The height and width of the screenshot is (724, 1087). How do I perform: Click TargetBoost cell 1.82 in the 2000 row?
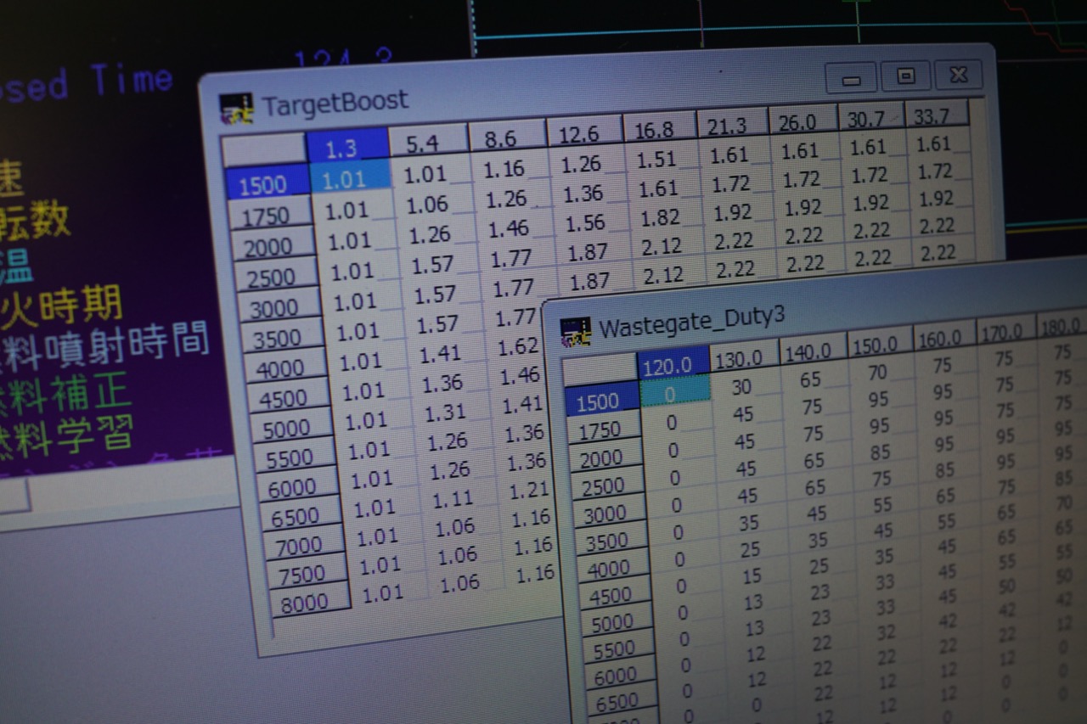coord(665,217)
